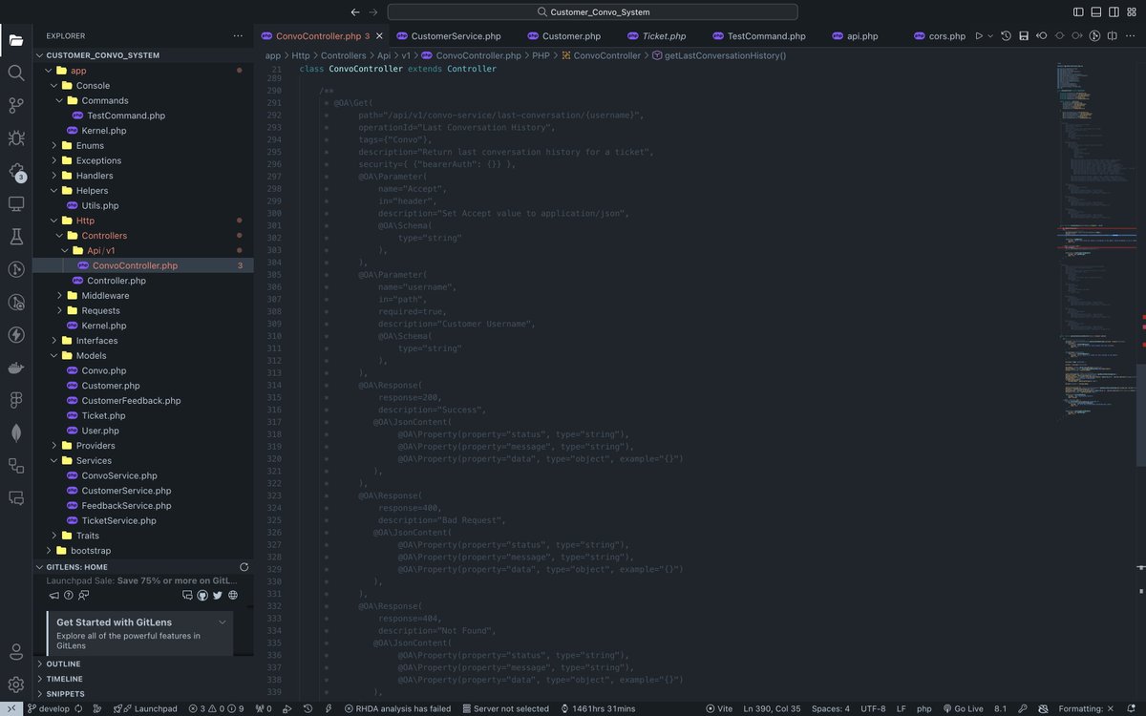Open the Run and Debug view
The width and height of the screenshot is (1146, 716).
15,138
